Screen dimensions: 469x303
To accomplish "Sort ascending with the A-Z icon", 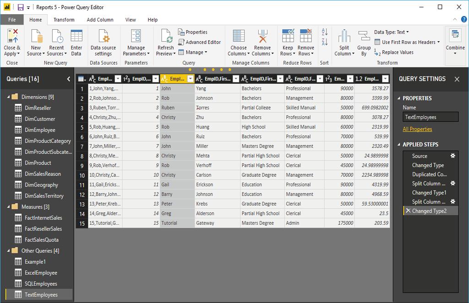I will (325, 32).
